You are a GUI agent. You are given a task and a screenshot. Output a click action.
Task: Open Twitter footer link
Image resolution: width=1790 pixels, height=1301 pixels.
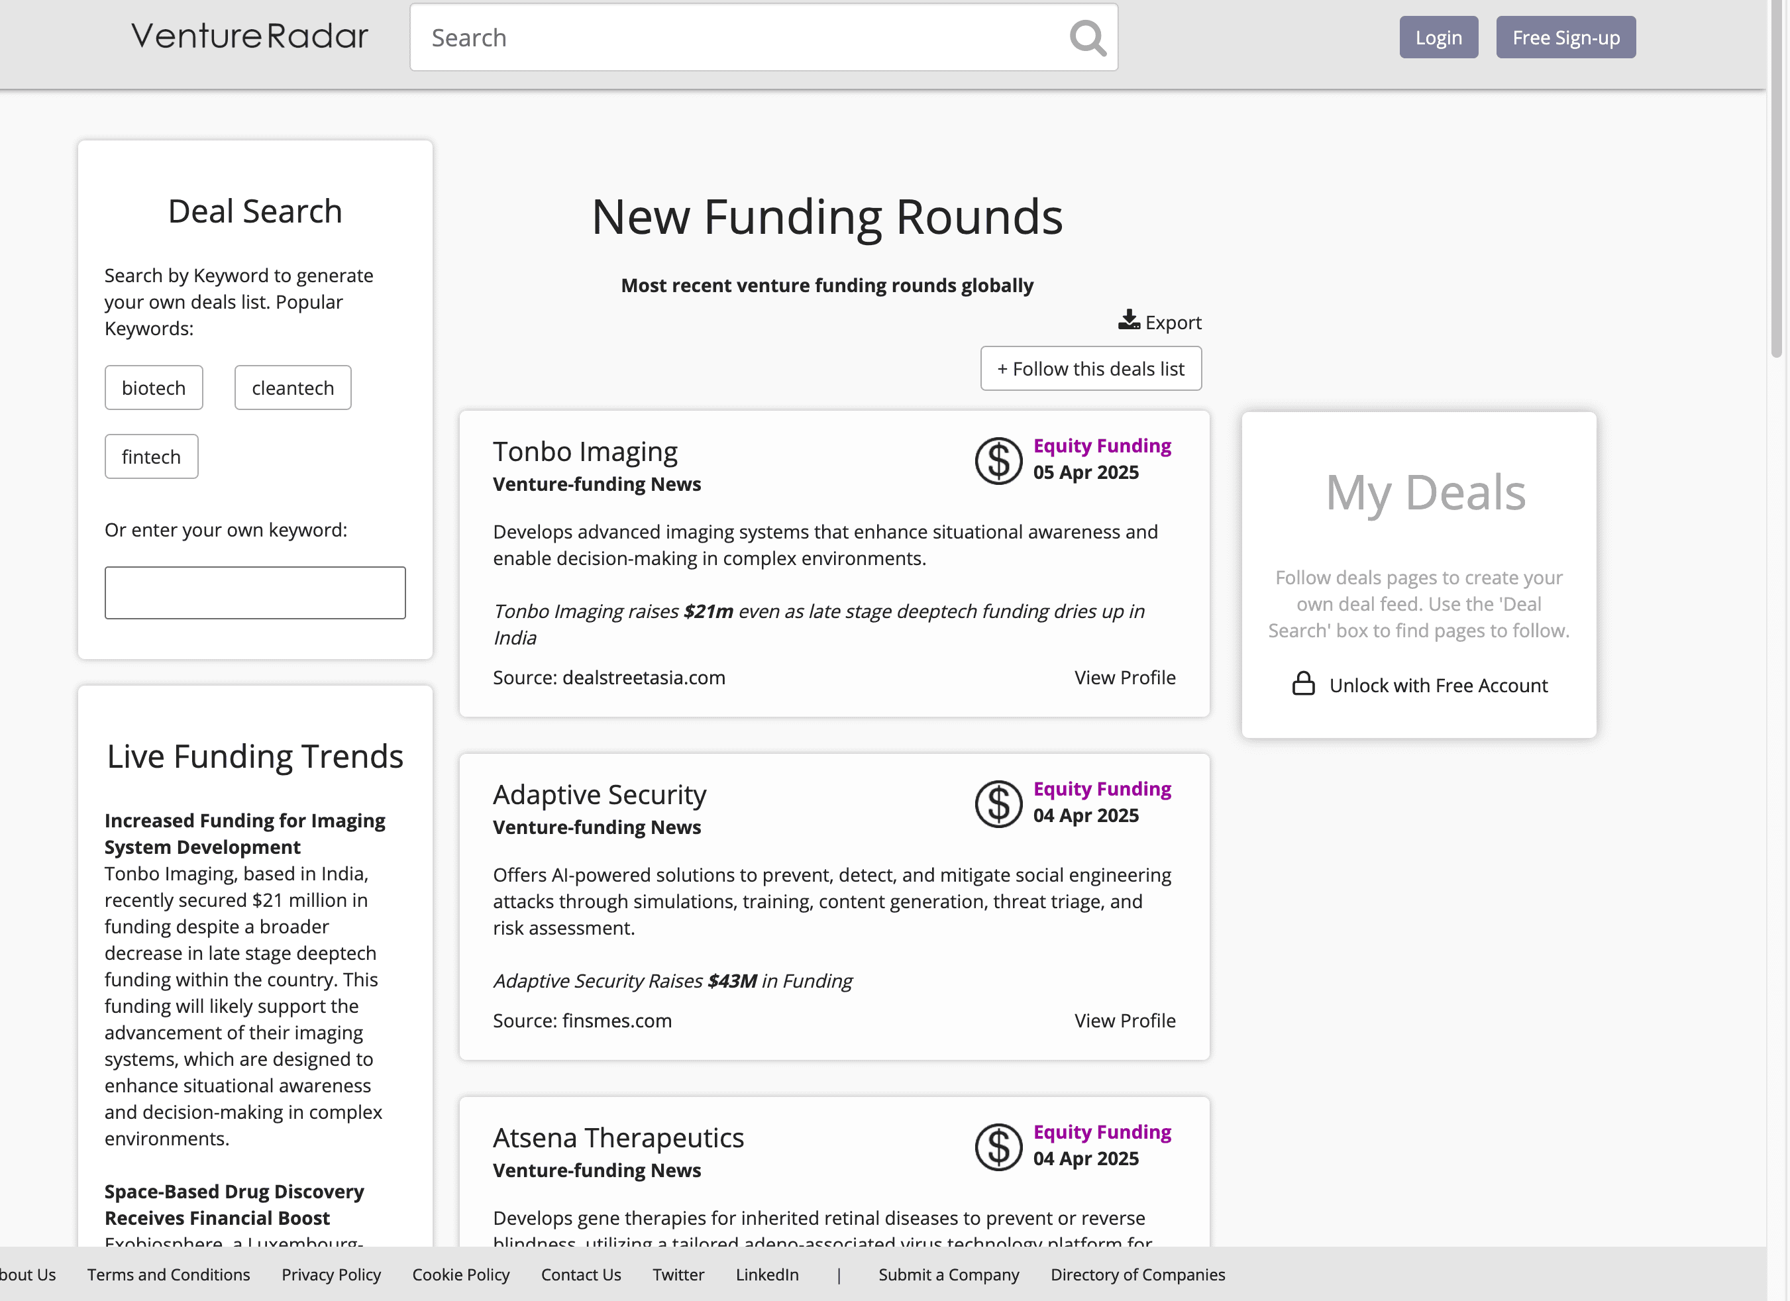[x=678, y=1275]
